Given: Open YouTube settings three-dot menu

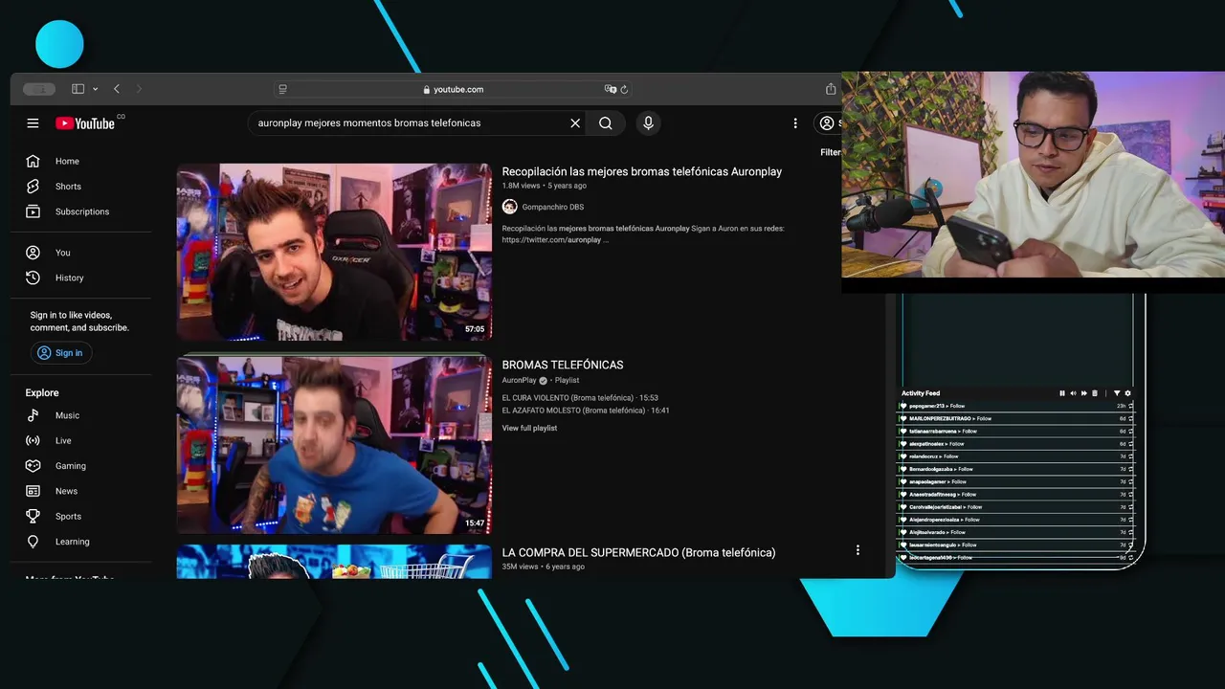Looking at the screenshot, I should [794, 123].
